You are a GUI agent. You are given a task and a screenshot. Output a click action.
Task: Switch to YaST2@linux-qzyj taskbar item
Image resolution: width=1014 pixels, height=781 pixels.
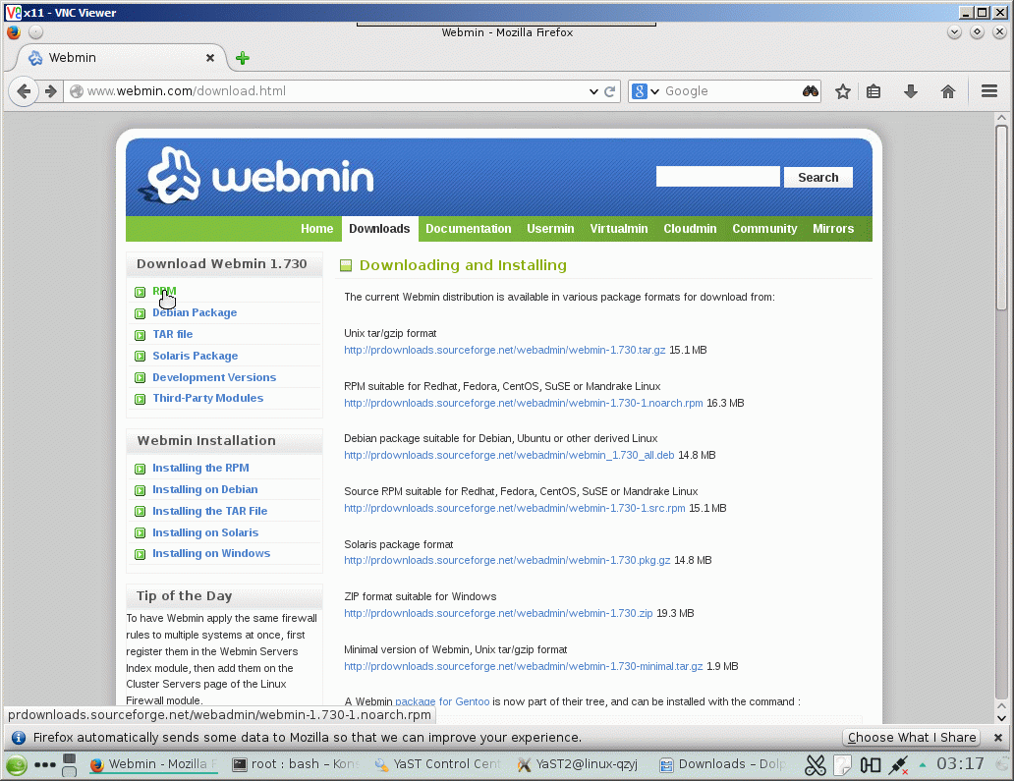(x=578, y=764)
